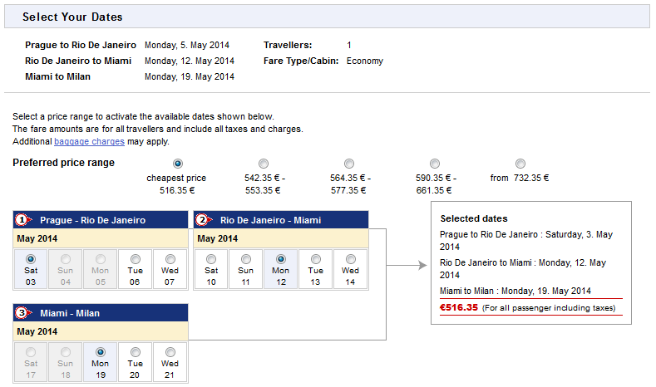Screen dimensions: 656x387
Task: Click the disabled Sun 18 Miami - Milan date
Action: pyautogui.click(x=66, y=352)
